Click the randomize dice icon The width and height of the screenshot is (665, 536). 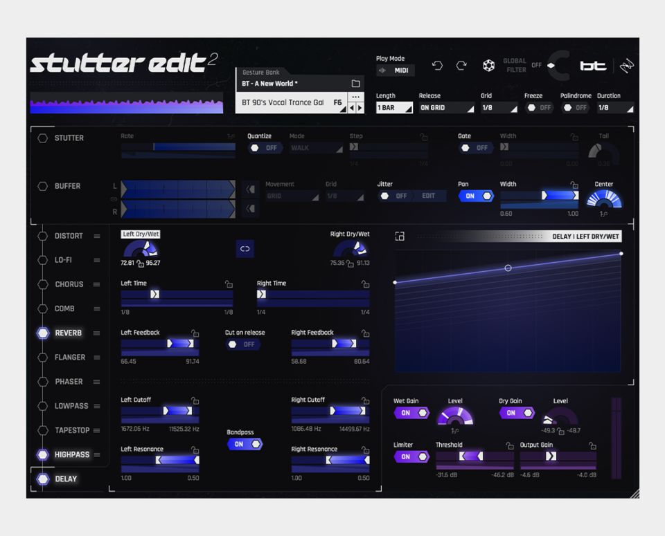488,66
